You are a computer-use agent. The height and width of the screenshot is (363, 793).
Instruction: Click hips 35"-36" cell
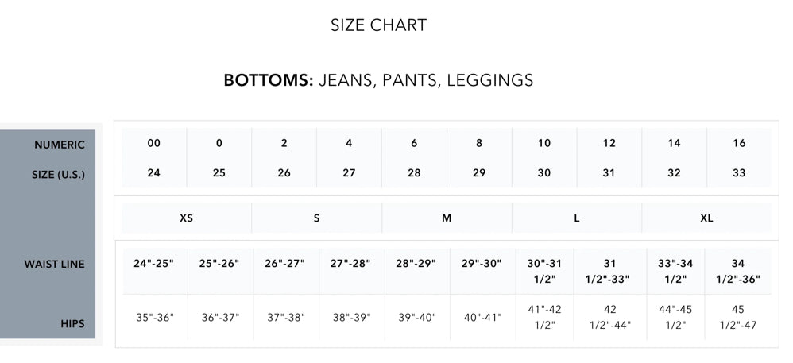[155, 318]
